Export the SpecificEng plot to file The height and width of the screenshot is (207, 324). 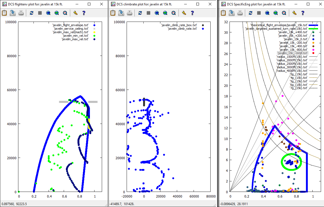tap(232, 13)
